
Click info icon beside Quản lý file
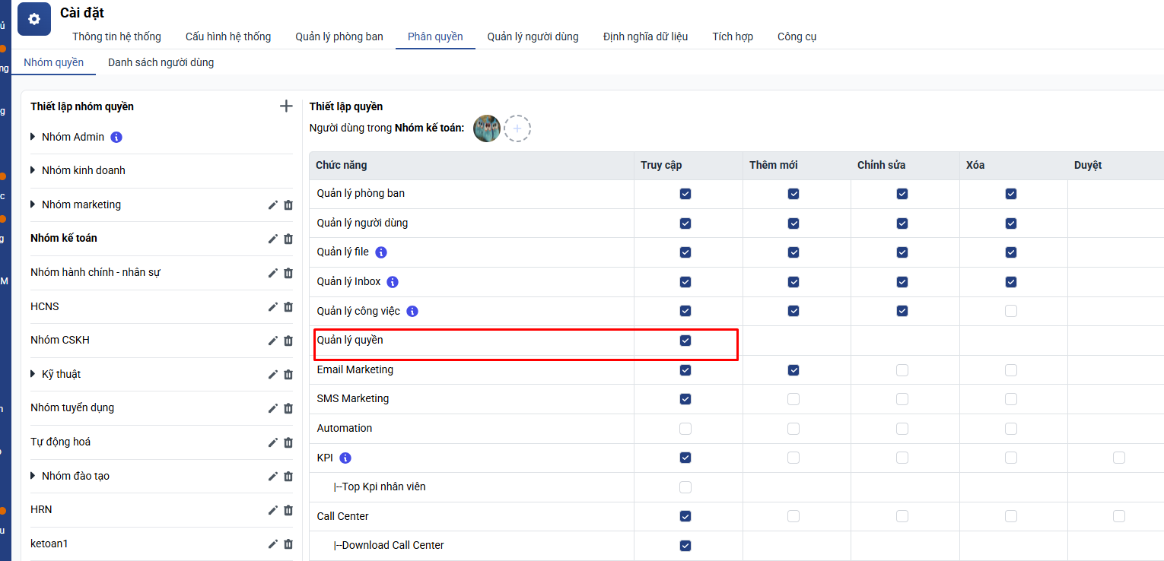click(381, 252)
